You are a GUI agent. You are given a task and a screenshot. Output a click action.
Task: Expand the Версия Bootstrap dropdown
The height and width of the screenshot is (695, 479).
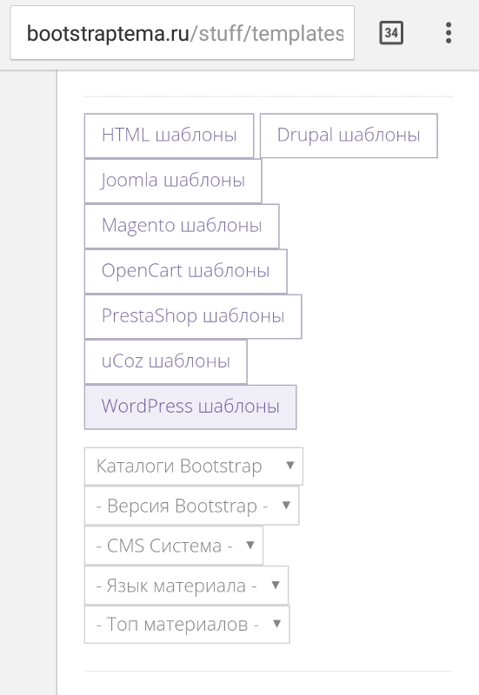tap(191, 506)
